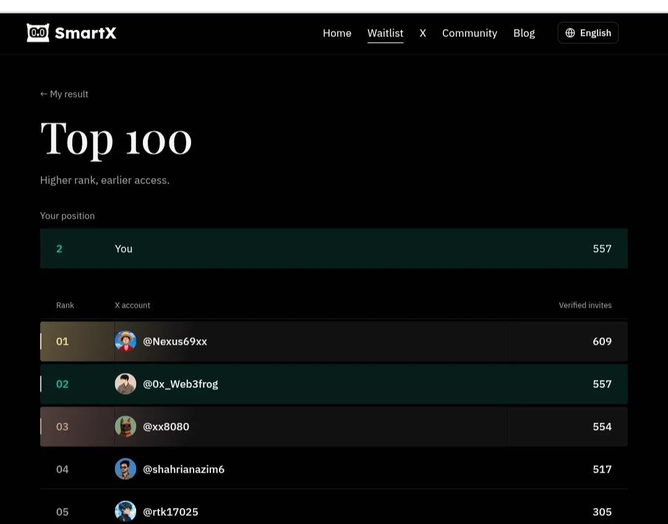Image resolution: width=668 pixels, height=524 pixels.
Task: Click the @0x_Web3frog account name
Action: [x=181, y=384]
